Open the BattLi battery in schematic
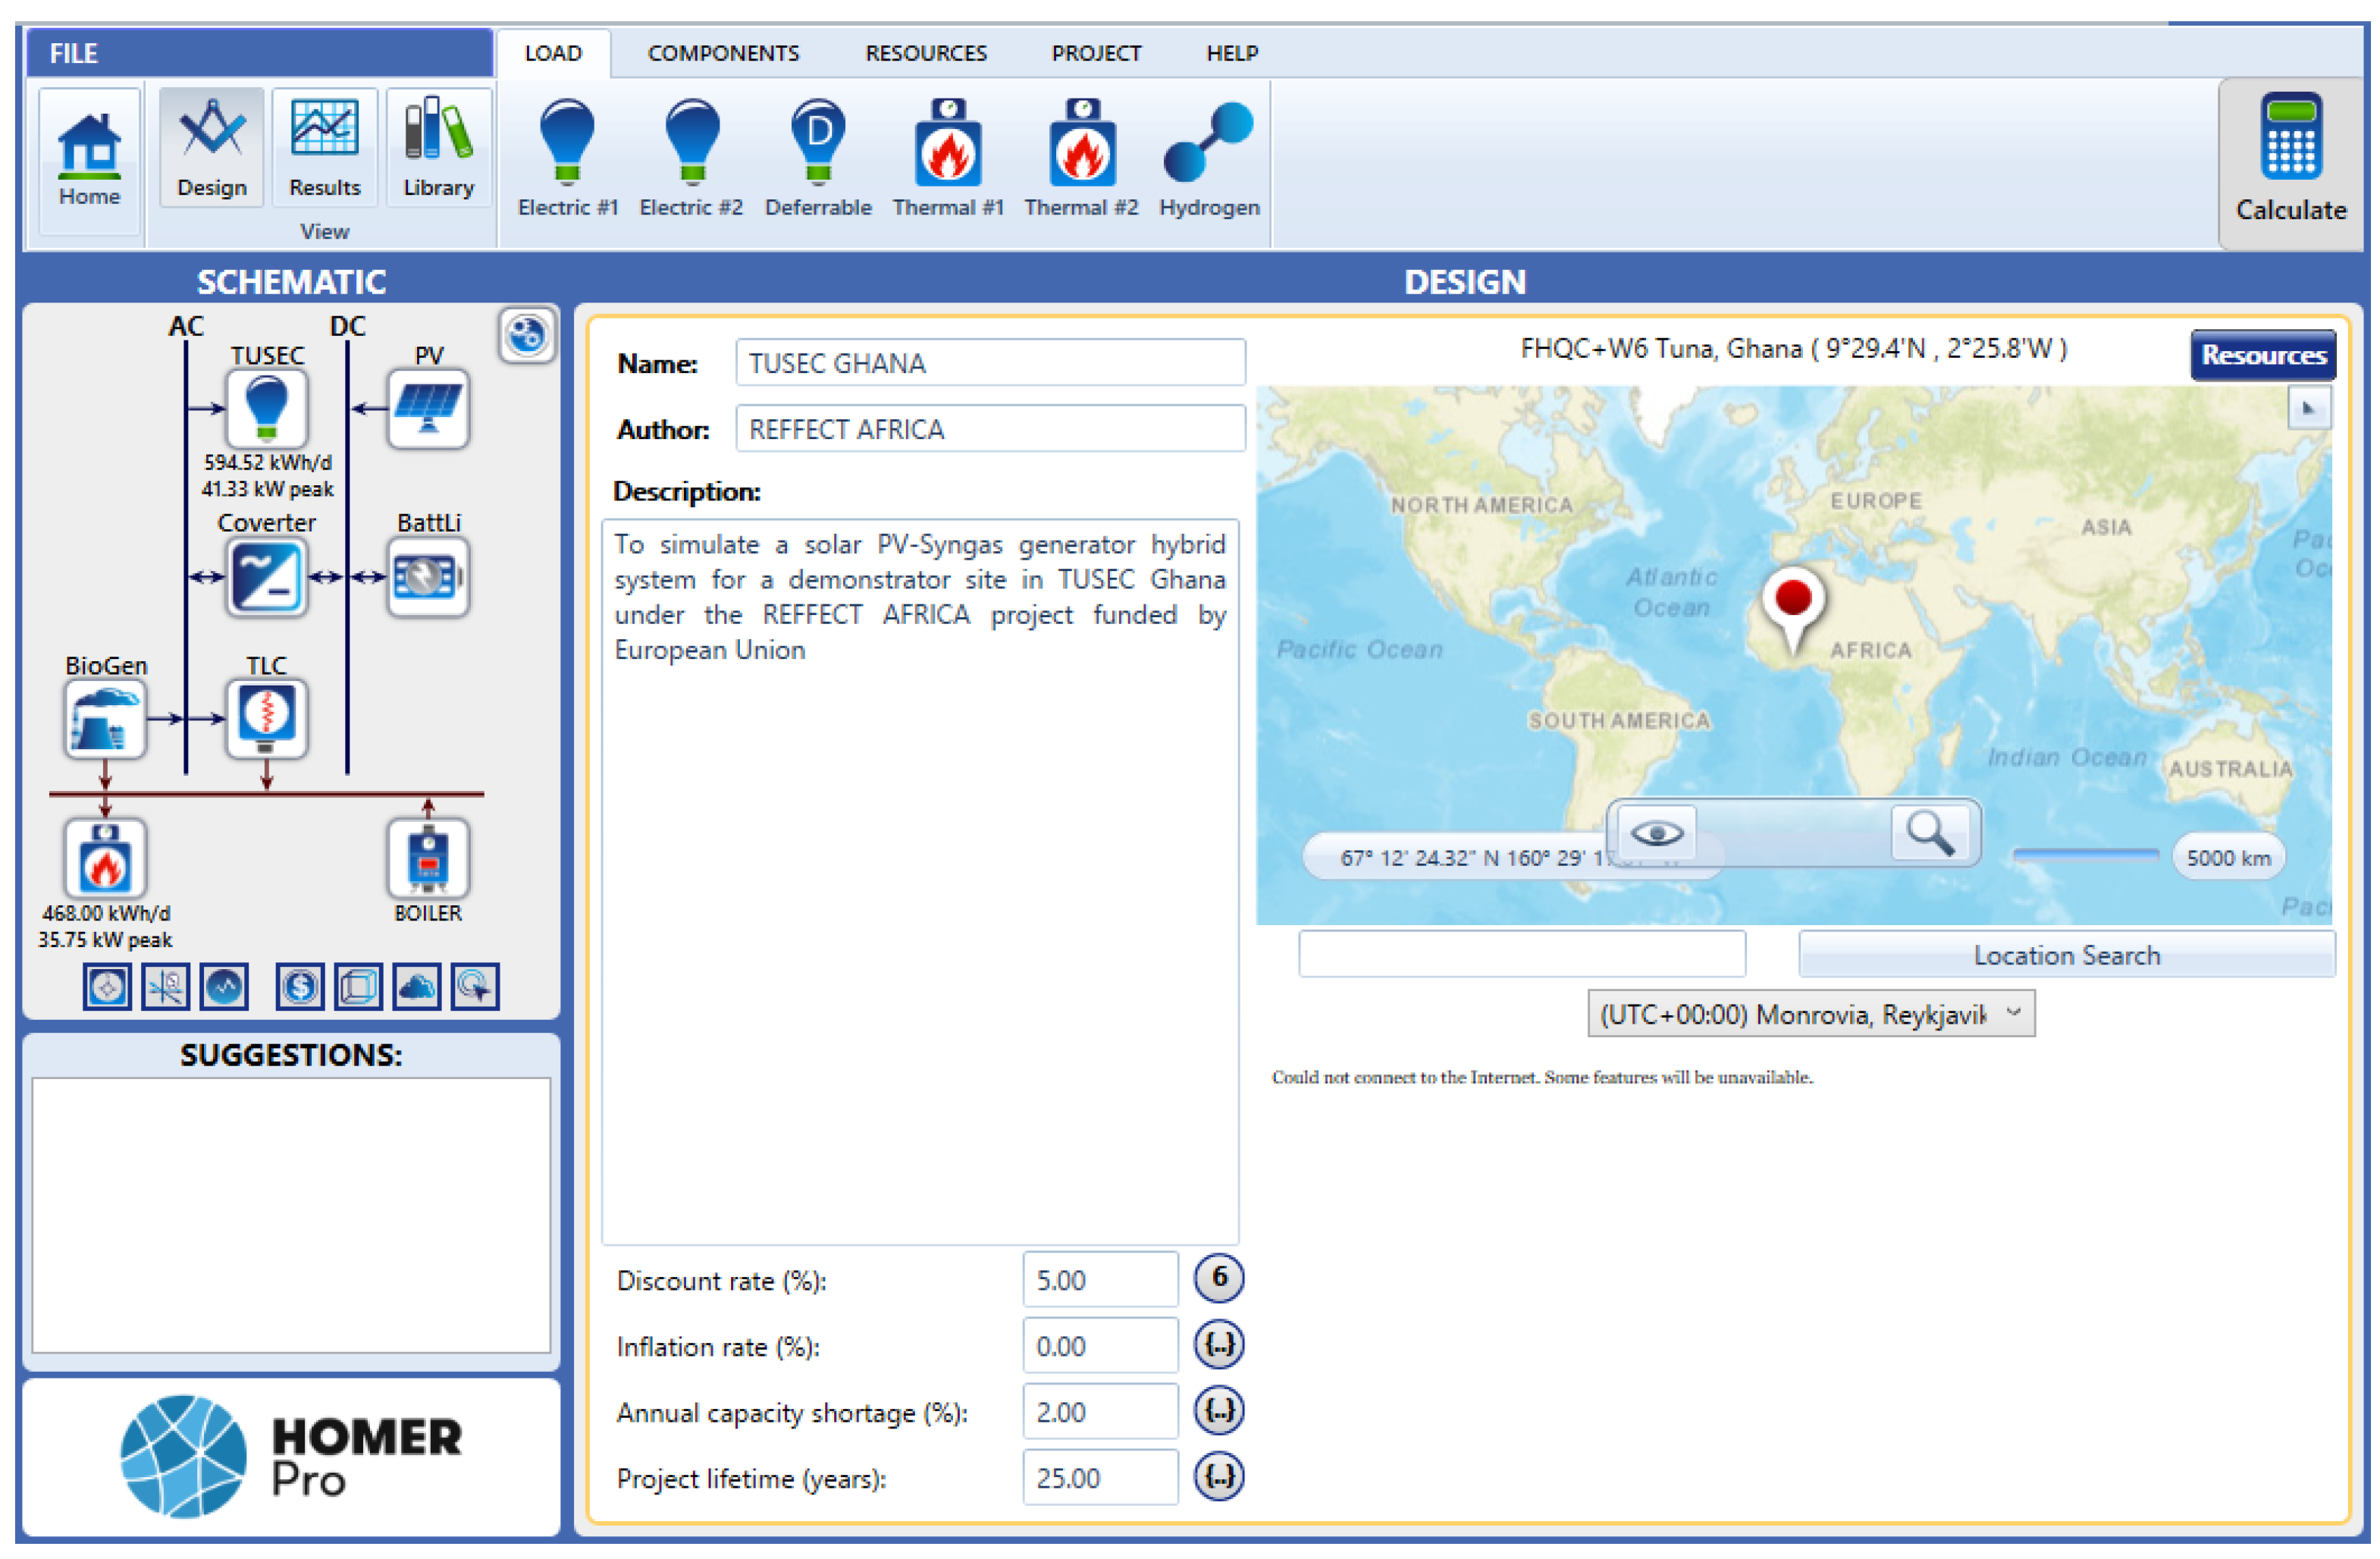This screenshot has height=1559, width=2380. (x=428, y=577)
